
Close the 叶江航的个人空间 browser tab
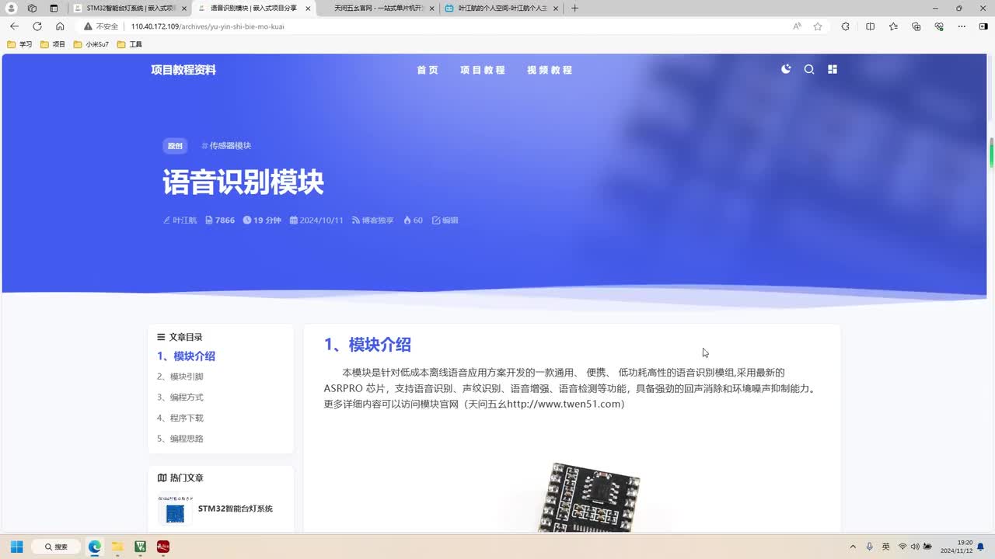(x=555, y=9)
